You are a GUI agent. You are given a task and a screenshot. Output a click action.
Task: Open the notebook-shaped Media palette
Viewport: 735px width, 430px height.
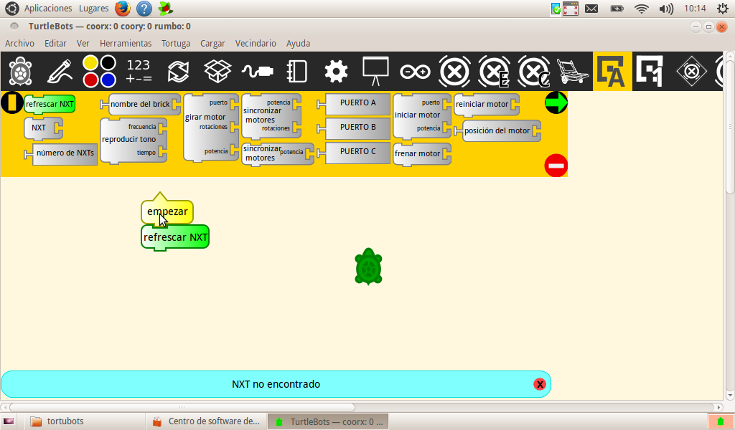pos(296,72)
